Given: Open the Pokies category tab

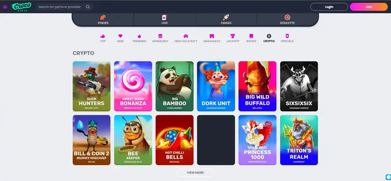Looking at the screenshot, I should (103, 19).
